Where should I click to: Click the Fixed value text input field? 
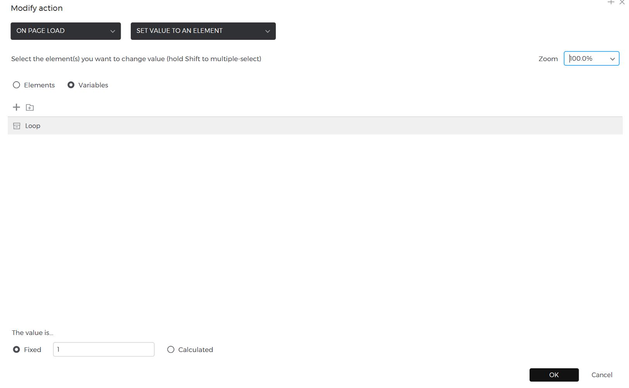(x=104, y=350)
